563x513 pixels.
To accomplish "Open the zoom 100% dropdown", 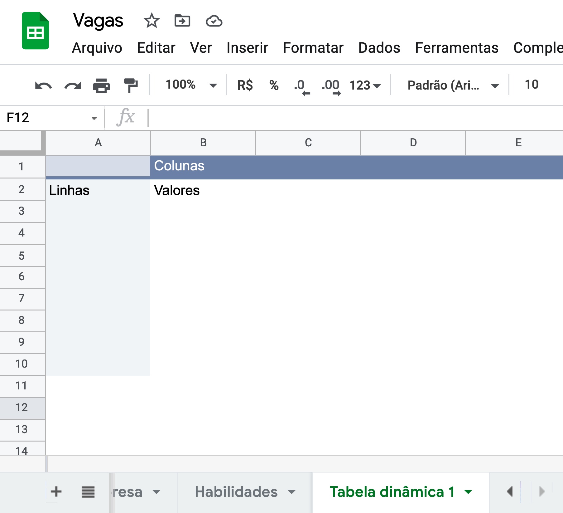I will [x=191, y=85].
